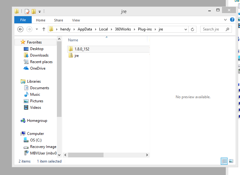Open the OS (C:) drive
240x175 pixels.
(36, 140)
